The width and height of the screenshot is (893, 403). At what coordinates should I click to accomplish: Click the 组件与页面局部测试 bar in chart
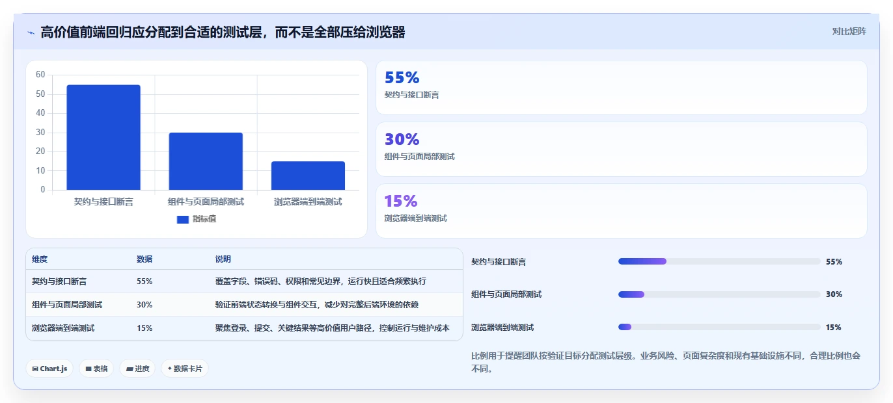(x=206, y=161)
